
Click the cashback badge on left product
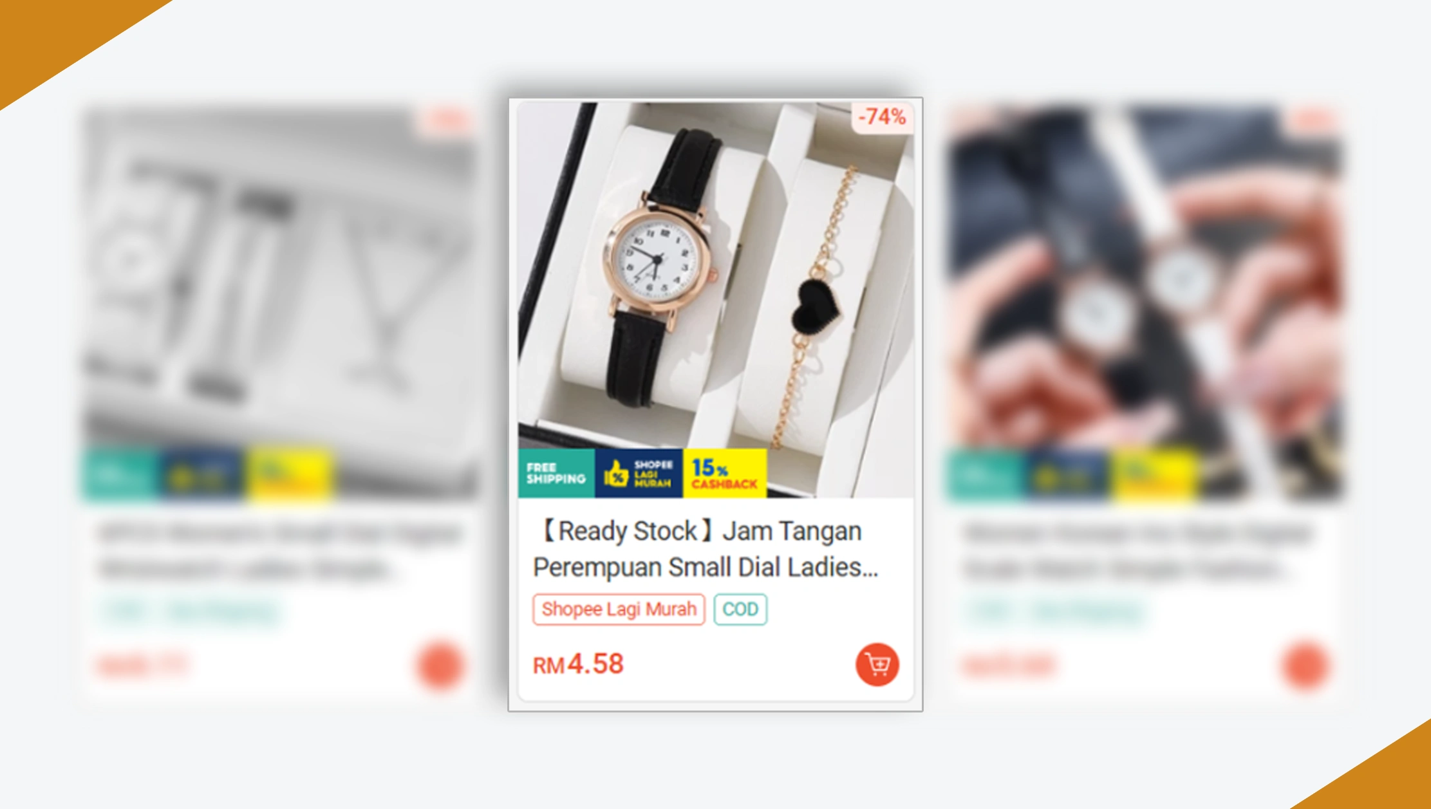click(290, 475)
